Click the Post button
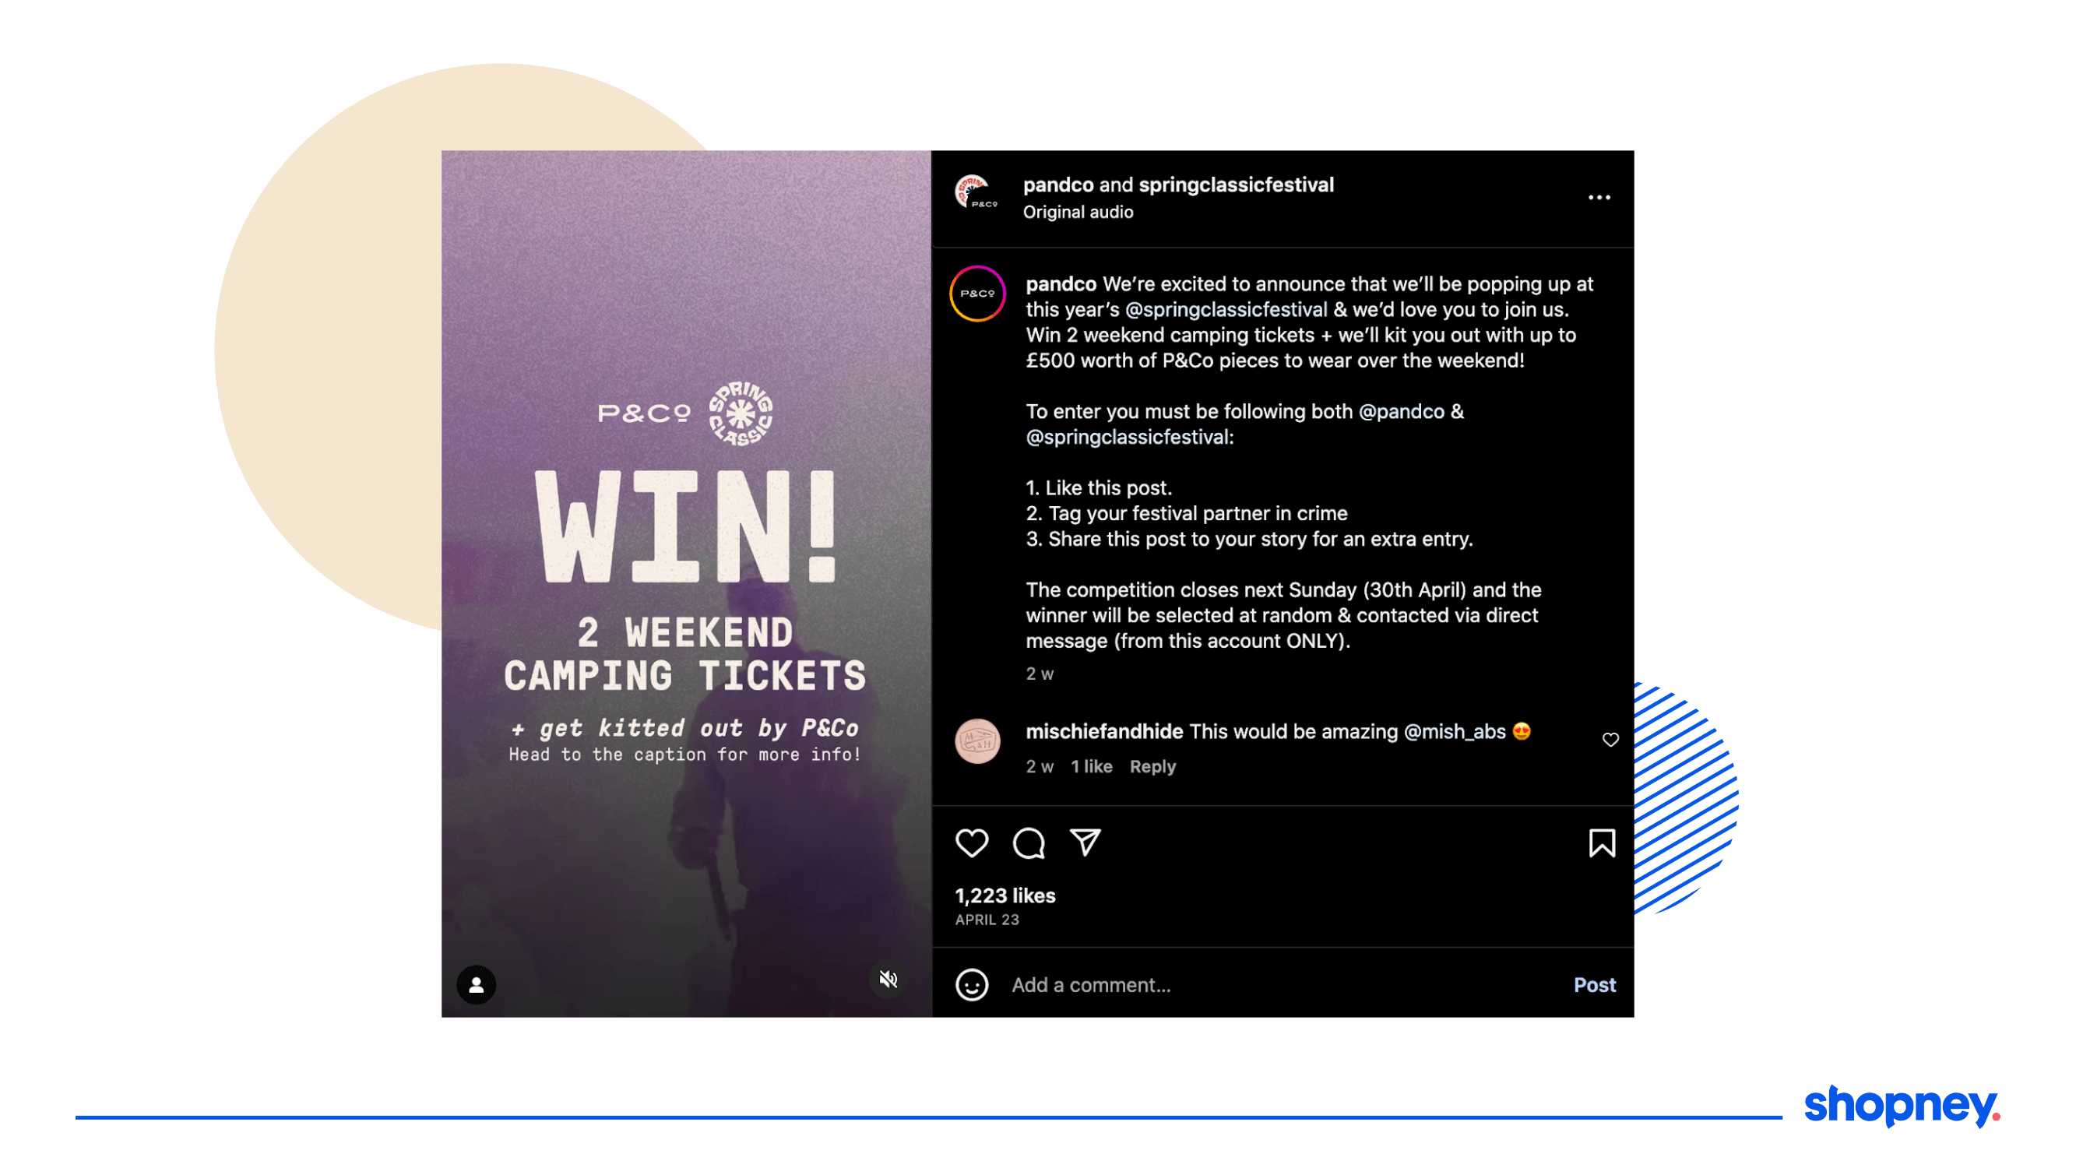The image size is (2076, 1168). (x=1594, y=984)
